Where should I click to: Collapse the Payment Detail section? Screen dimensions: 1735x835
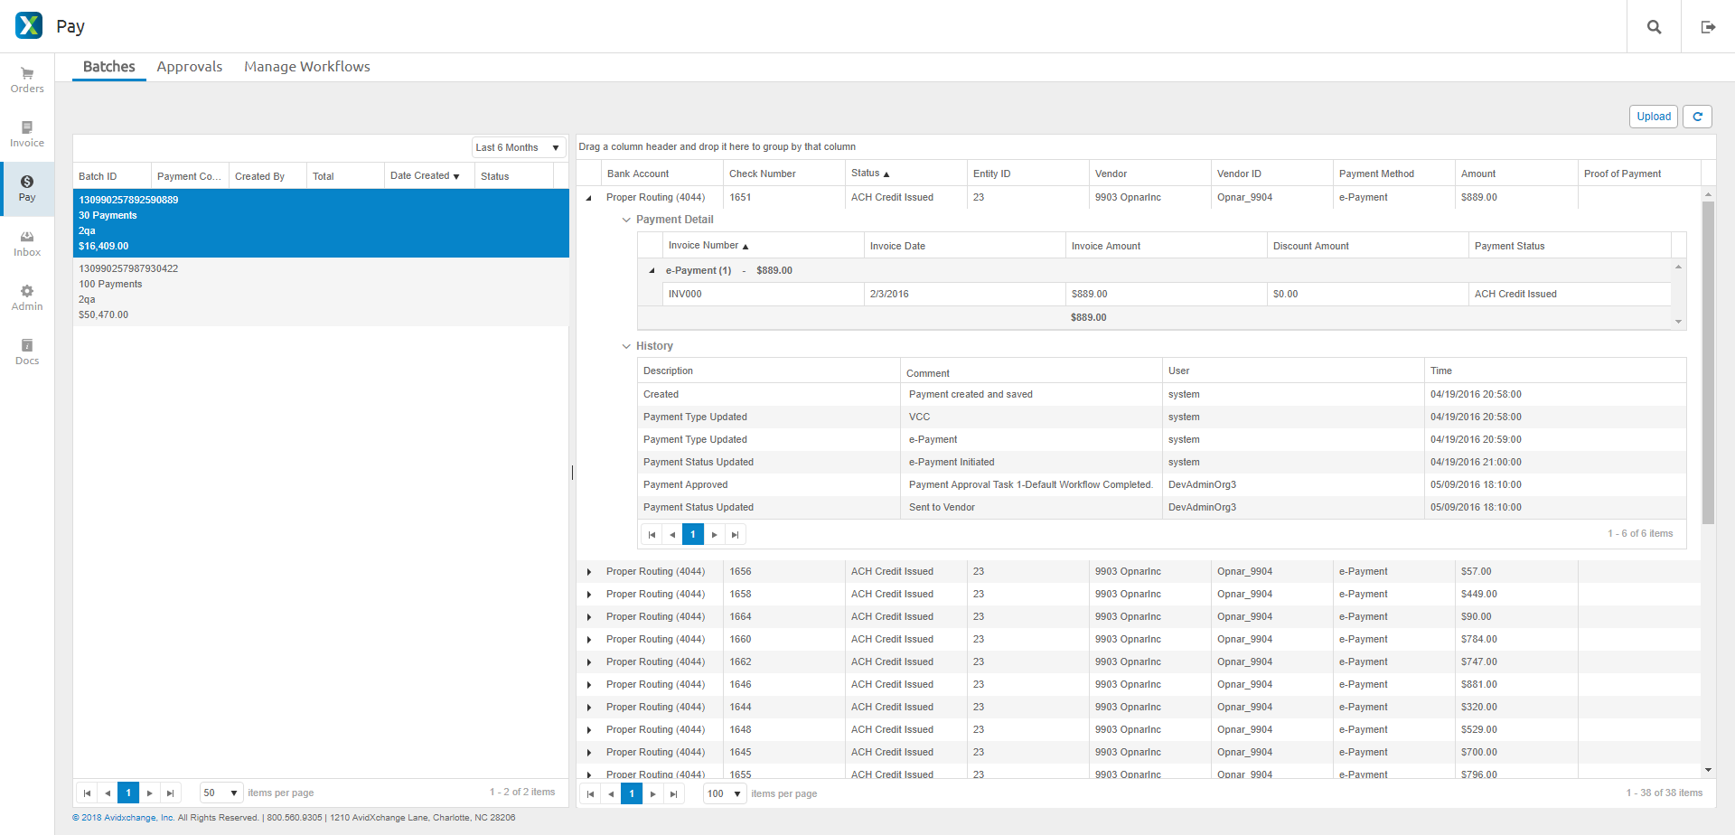[626, 219]
